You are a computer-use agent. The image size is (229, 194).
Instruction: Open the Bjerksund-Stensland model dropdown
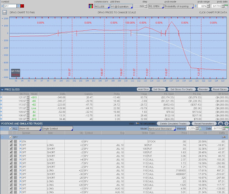tap(162, 128)
